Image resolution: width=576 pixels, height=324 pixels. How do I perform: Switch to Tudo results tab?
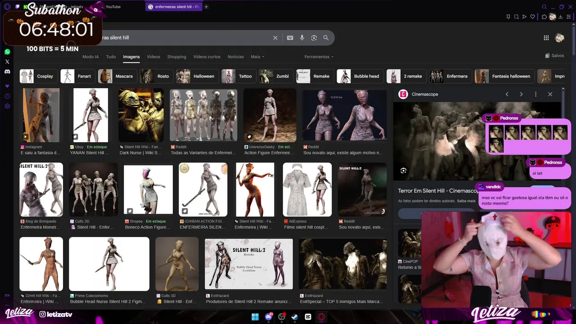pos(111,57)
